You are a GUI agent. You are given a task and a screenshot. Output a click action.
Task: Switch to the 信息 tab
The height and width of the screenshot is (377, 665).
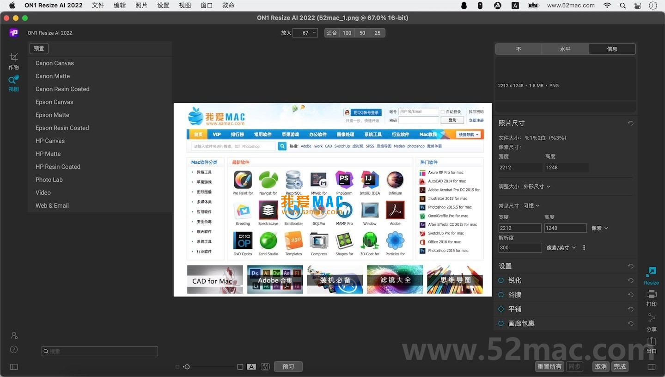pyautogui.click(x=612, y=49)
